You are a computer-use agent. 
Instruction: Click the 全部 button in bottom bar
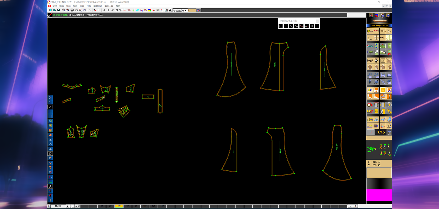(77, 206)
